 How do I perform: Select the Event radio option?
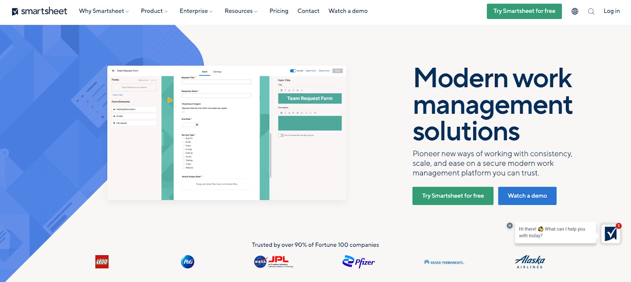pos(183,146)
